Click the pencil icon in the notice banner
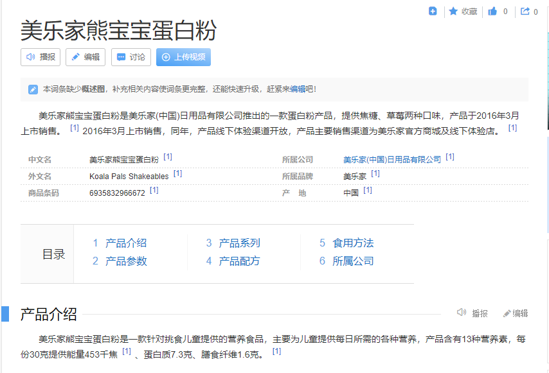This screenshot has height=373, width=549. pyautogui.click(x=33, y=89)
